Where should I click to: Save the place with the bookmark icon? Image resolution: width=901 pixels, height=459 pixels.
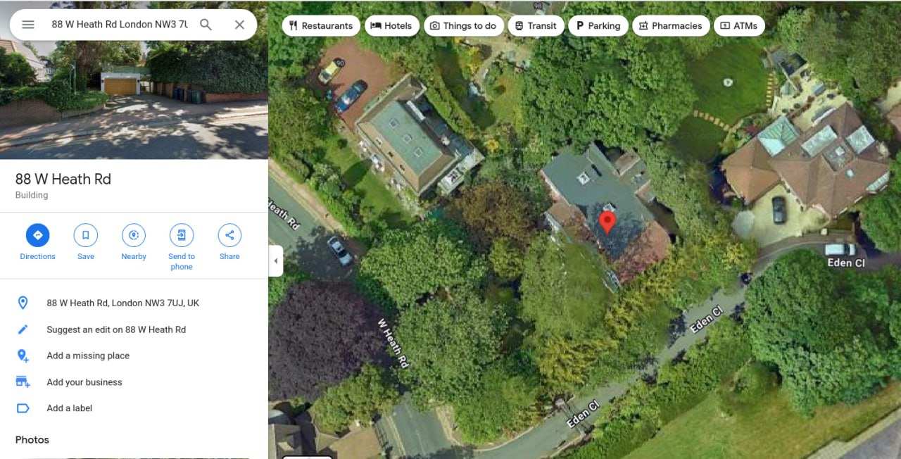pyautogui.click(x=86, y=235)
